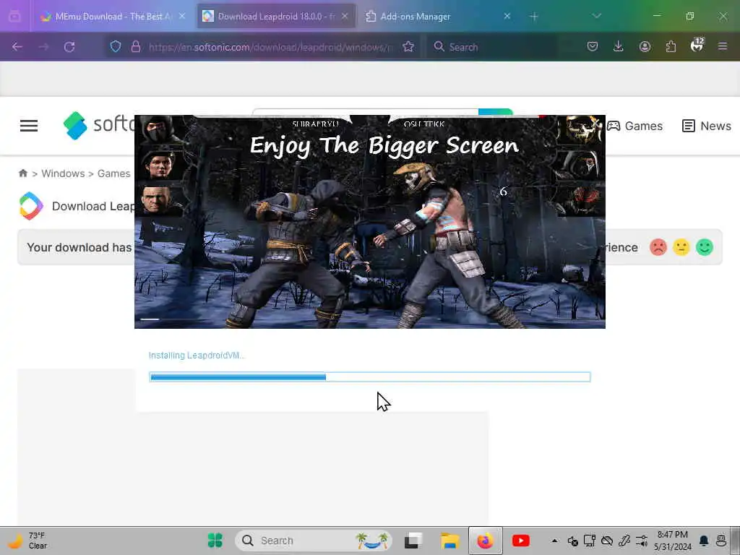The image size is (740, 555).
Task: Open the Games breadcrumb link
Action: (x=113, y=173)
